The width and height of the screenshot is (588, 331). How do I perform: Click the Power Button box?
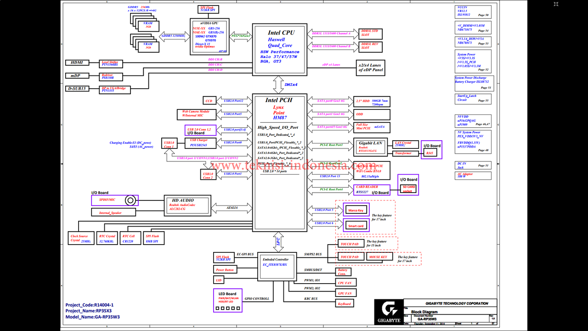pos(225,270)
